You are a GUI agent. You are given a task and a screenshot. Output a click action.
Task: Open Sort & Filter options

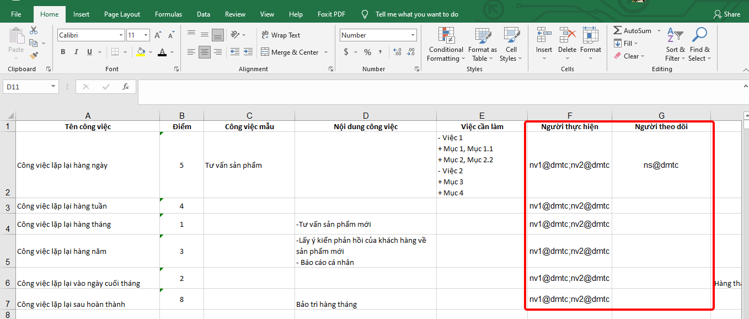click(675, 44)
